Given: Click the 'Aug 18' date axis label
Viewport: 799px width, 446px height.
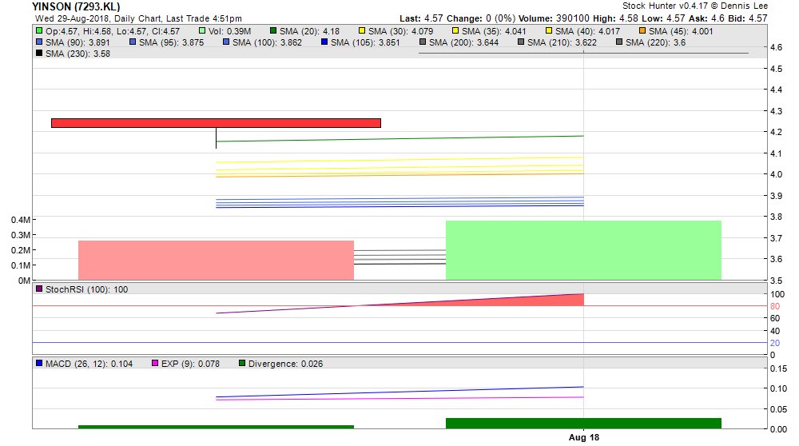Looking at the screenshot, I should 584,437.
